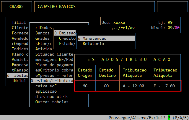Select the Credito submenu entry
Viewport: 189px width, 120px height.
tap(67, 38)
